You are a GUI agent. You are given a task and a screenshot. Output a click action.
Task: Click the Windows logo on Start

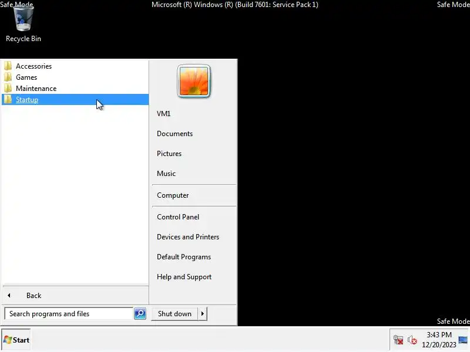(x=8, y=340)
